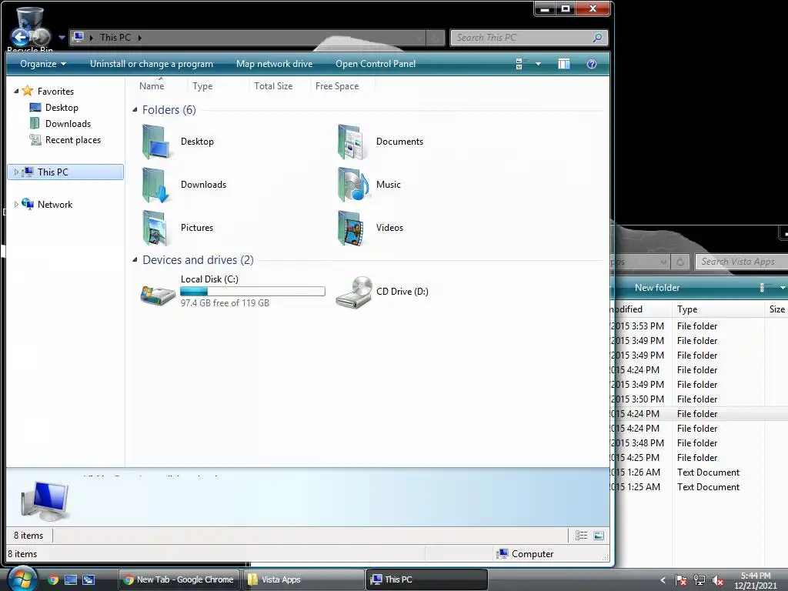
Task: Switch to details view icon in status bar
Action: coord(582,536)
